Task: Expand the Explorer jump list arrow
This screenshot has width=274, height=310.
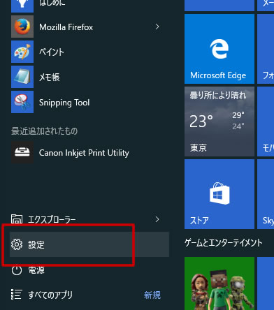Action: point(157,219)
